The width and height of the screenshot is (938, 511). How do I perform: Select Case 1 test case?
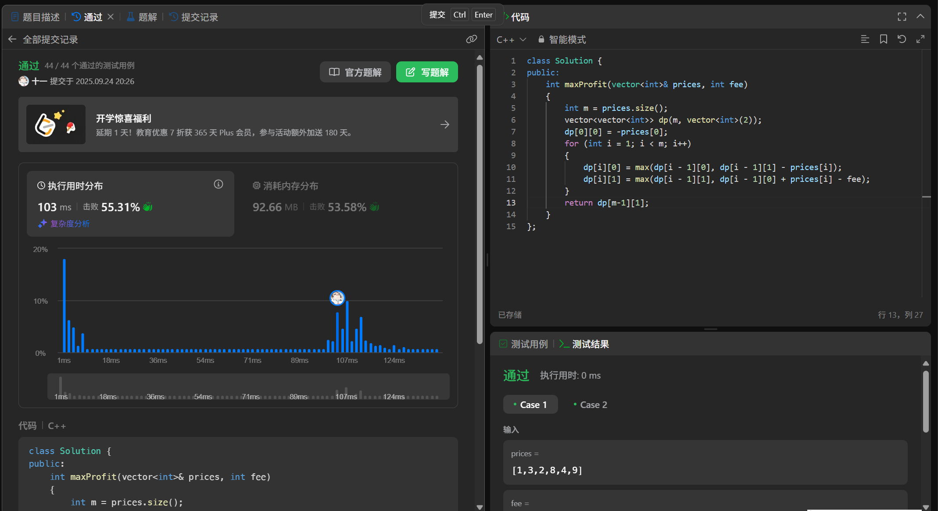click(x=530, y=405)
